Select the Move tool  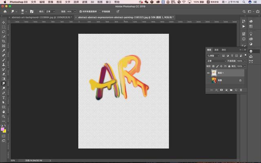pos(4,22)
